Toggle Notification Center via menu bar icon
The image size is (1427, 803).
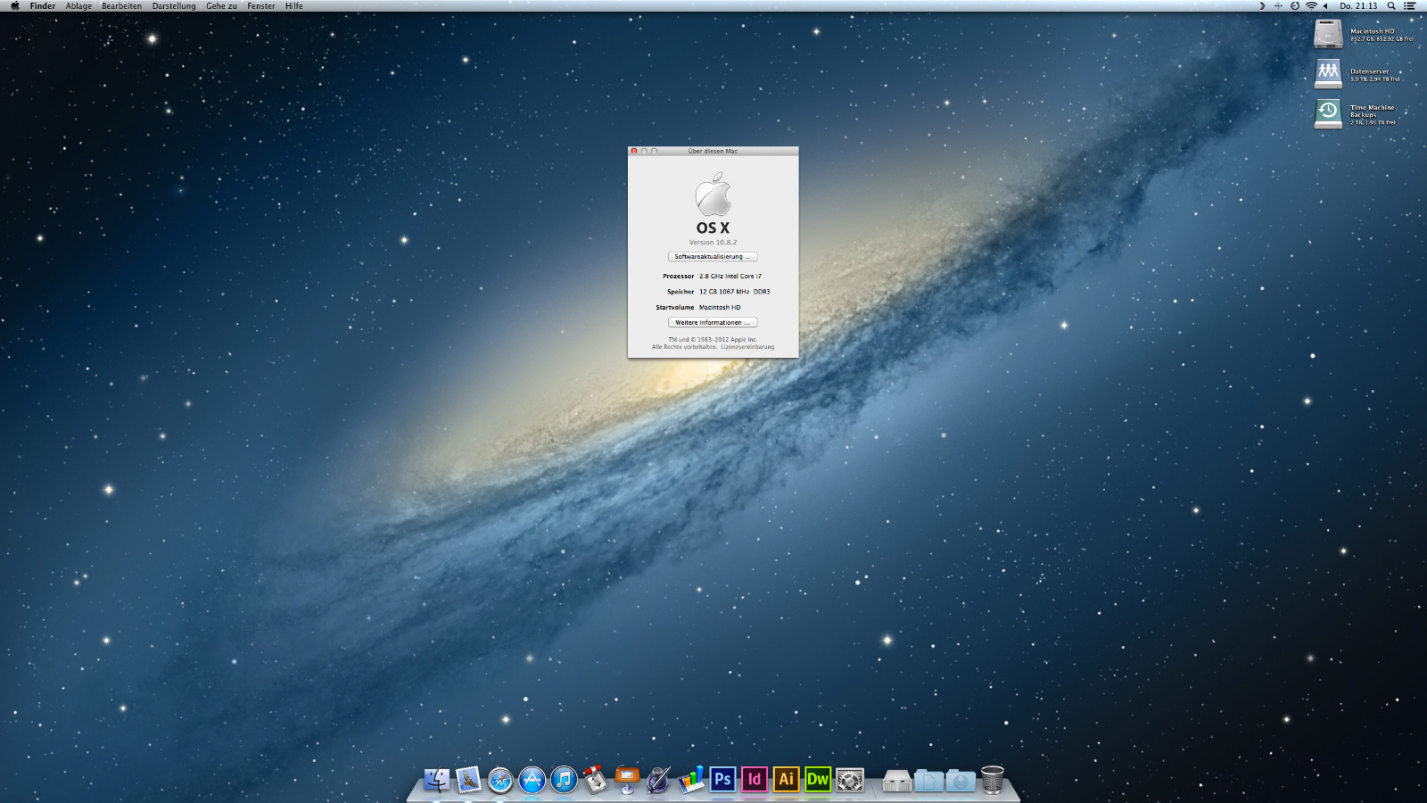pos(1410,5)
